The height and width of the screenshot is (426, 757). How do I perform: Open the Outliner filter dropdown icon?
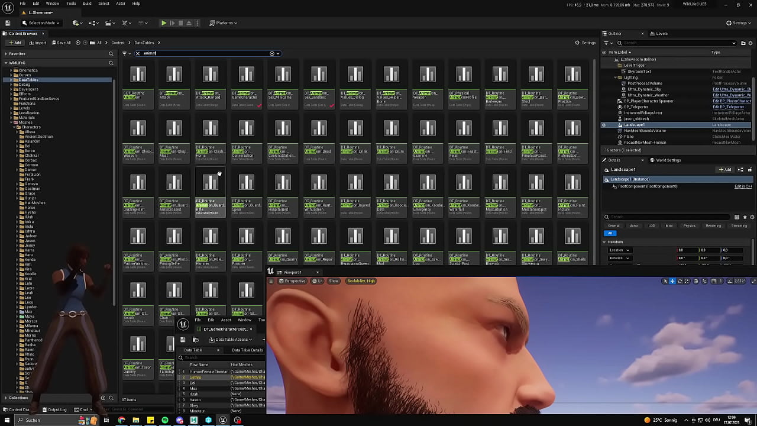[x=607, y=43]
